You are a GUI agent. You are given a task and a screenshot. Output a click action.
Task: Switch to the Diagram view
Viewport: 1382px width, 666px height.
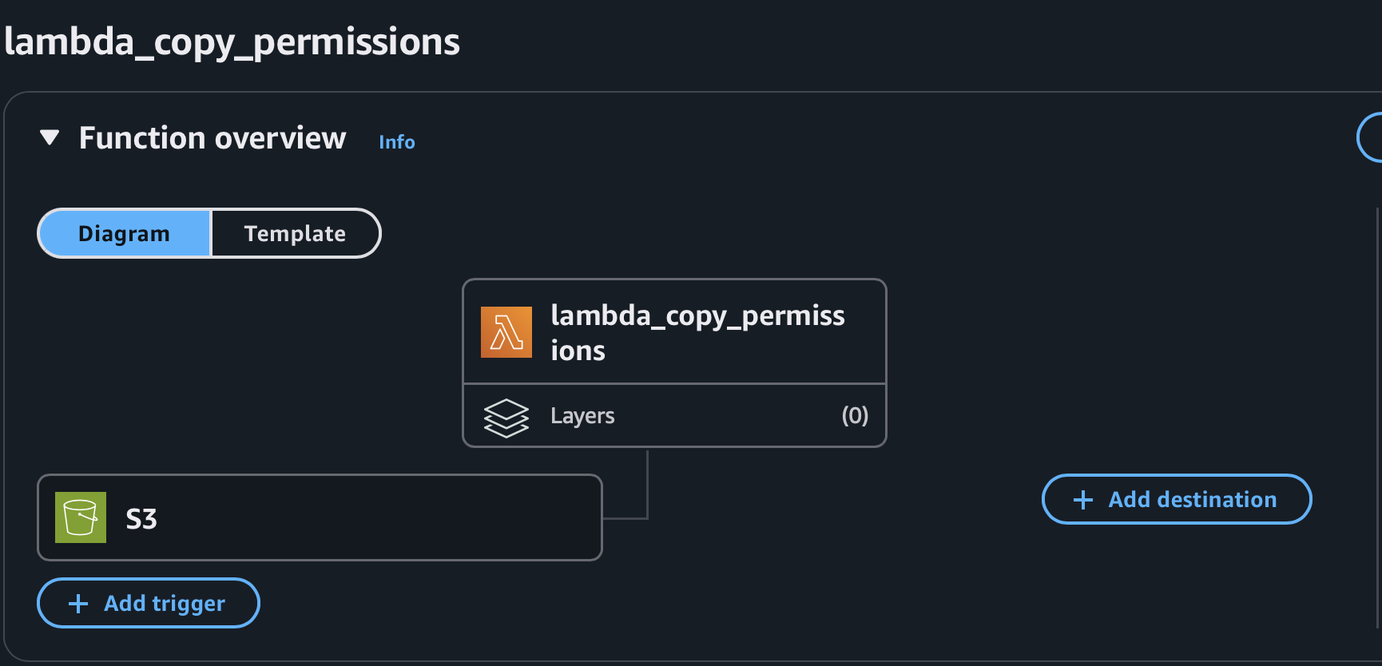click(x=125, y=233)
